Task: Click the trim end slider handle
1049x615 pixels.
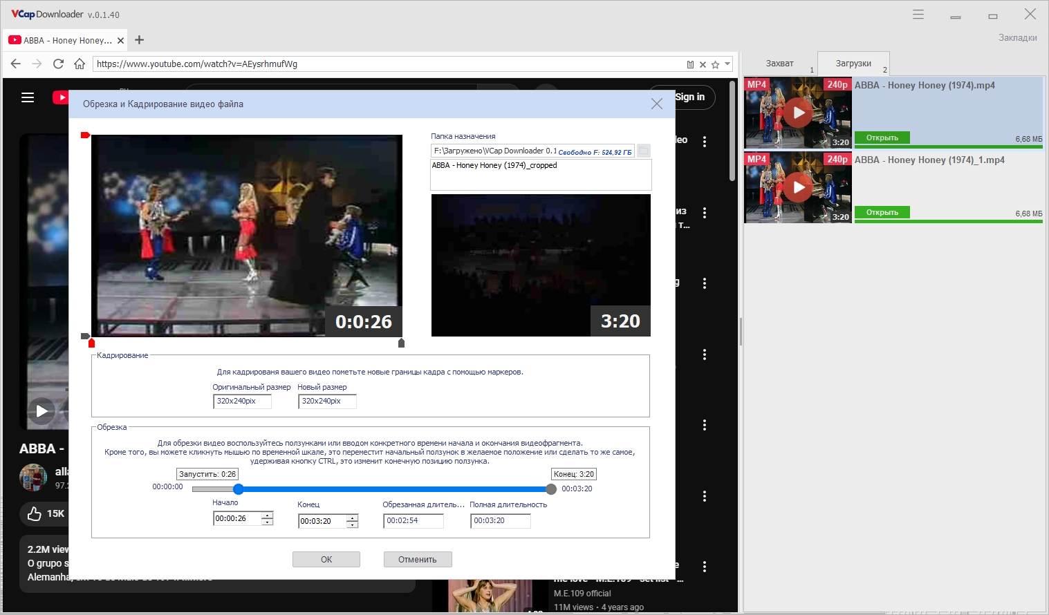Action: pos(551,489)
